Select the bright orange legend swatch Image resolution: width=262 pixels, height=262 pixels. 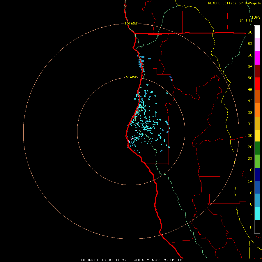(257, 110)
